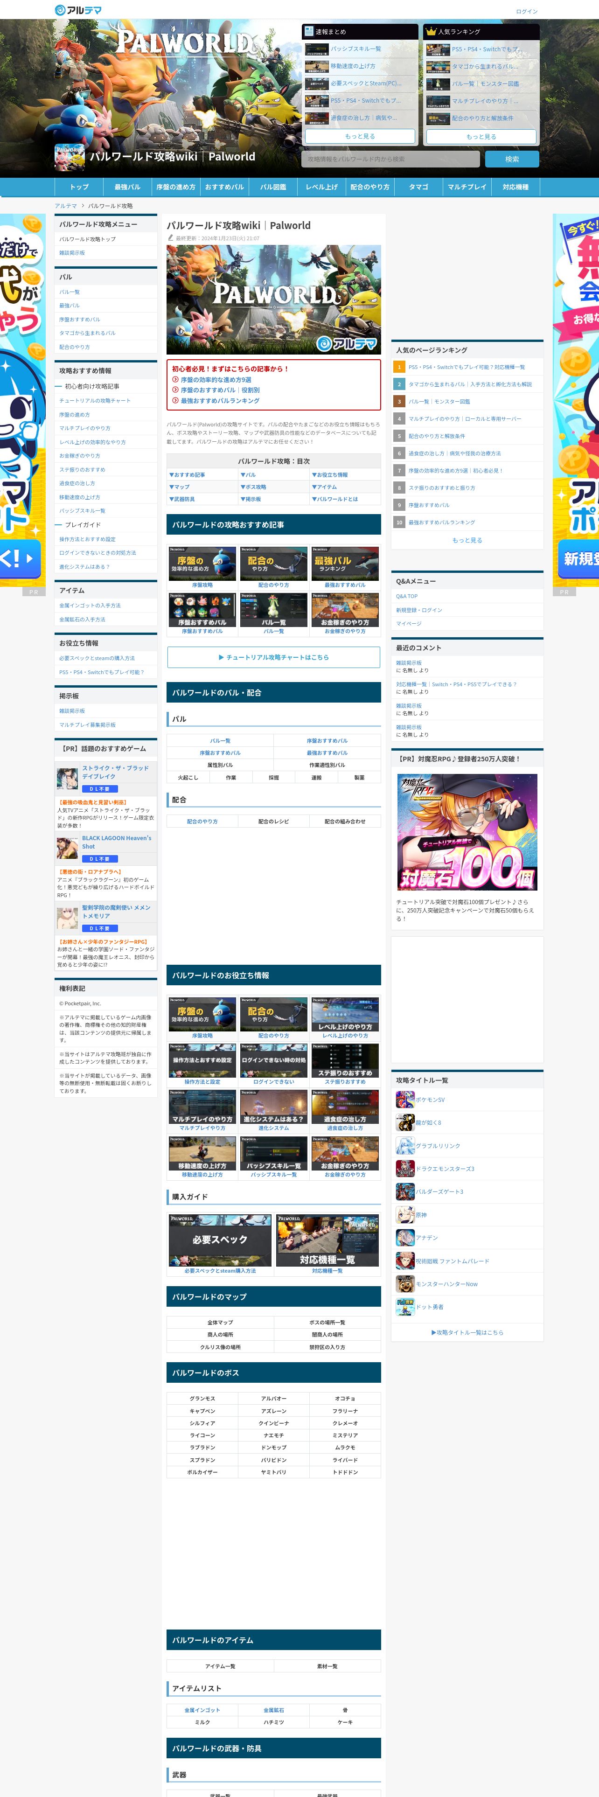Click the アルテマ logo in header
The height and width of the screenshot is (1797, 599).
[x=78, y=10]
